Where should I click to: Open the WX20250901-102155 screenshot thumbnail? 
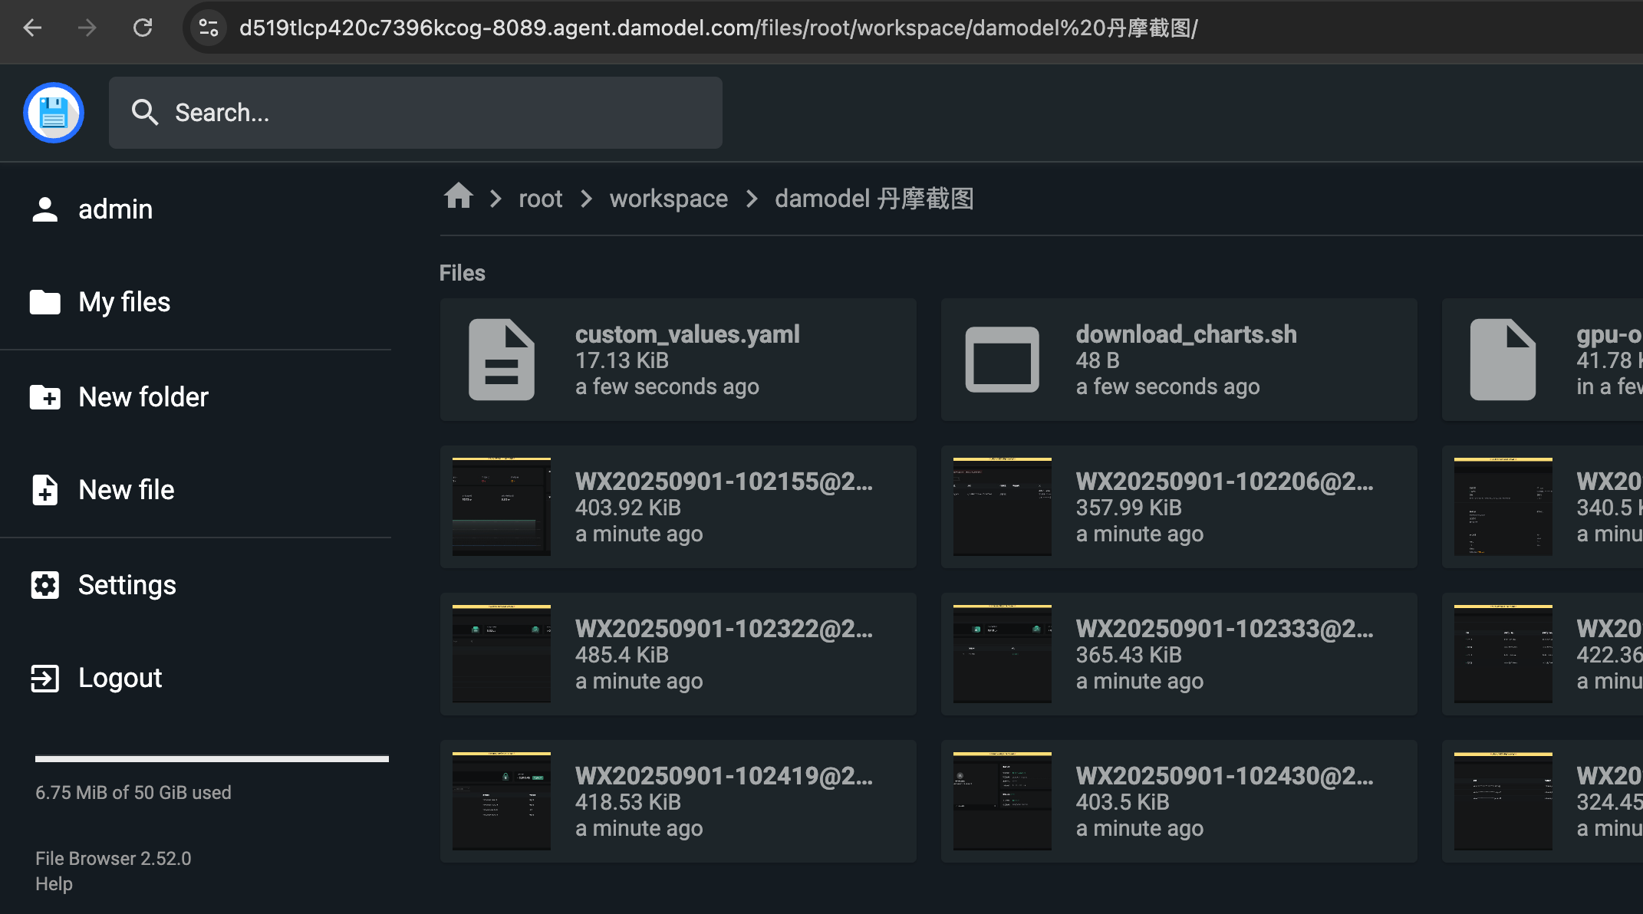pyautogui.click(x=501, y=506)
